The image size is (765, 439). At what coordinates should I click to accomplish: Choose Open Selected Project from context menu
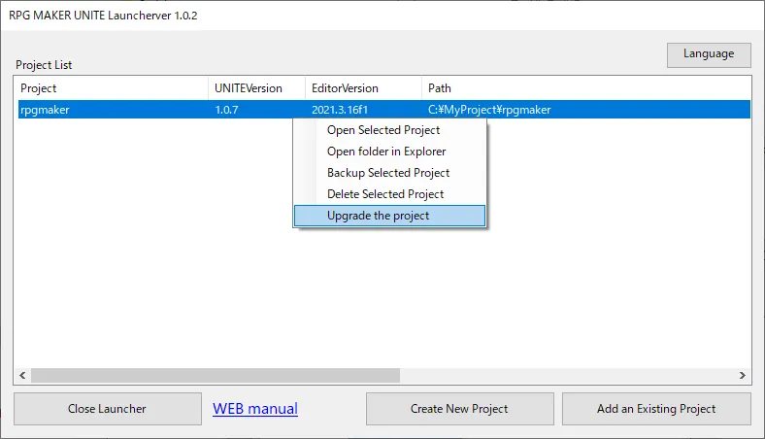click(x=383, y=130)
